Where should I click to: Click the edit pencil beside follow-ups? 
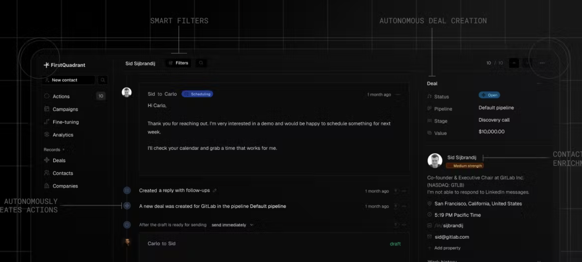point(215,190)
